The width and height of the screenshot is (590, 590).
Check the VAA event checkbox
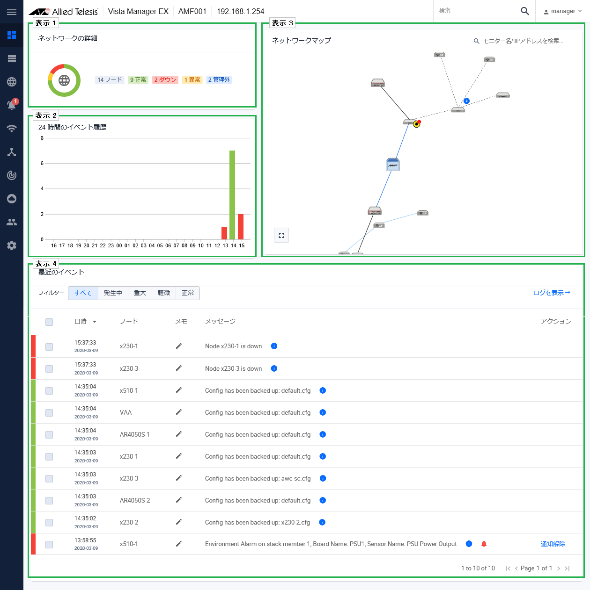(x=49, y=413)
